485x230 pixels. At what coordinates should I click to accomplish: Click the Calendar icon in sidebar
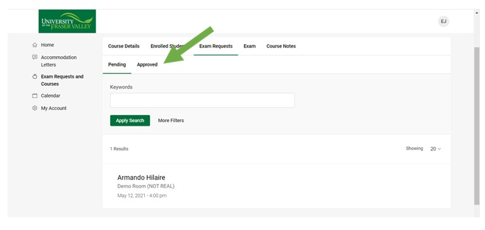(x=35, y=96)
